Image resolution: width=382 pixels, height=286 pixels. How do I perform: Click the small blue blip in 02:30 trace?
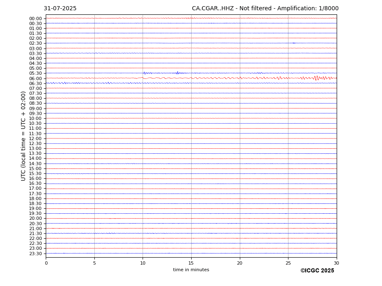coord(294,43)
